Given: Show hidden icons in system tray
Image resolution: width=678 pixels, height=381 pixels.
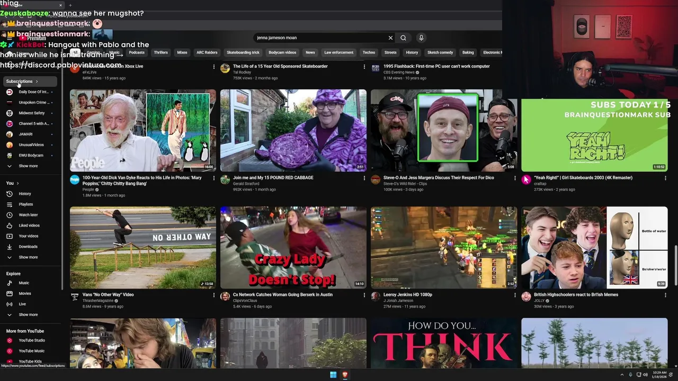Looking at the screenshot, I should tap(622, 375).
